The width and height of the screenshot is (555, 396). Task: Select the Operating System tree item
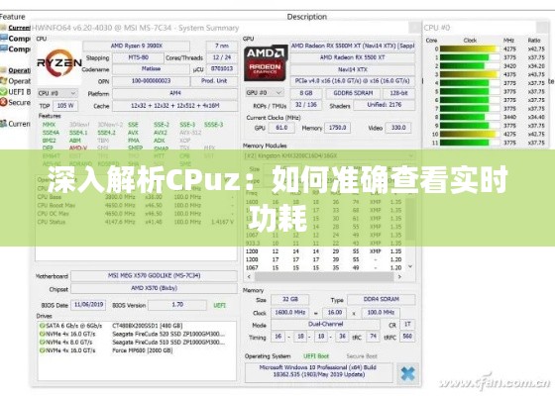pos(15,70)
